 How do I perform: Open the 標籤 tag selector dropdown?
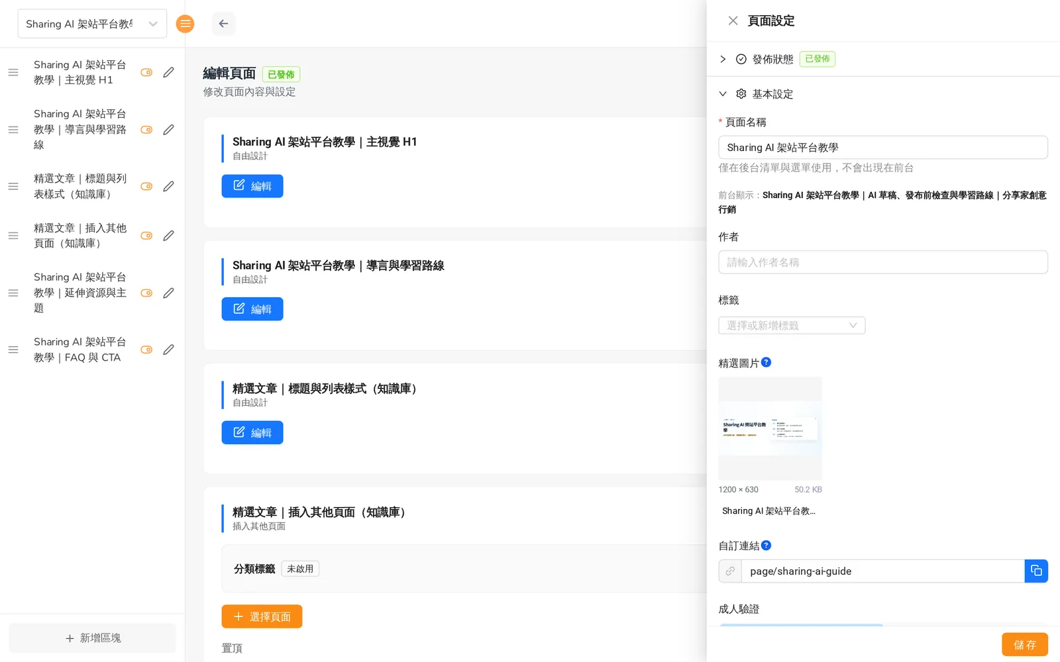tap(792, 325)
